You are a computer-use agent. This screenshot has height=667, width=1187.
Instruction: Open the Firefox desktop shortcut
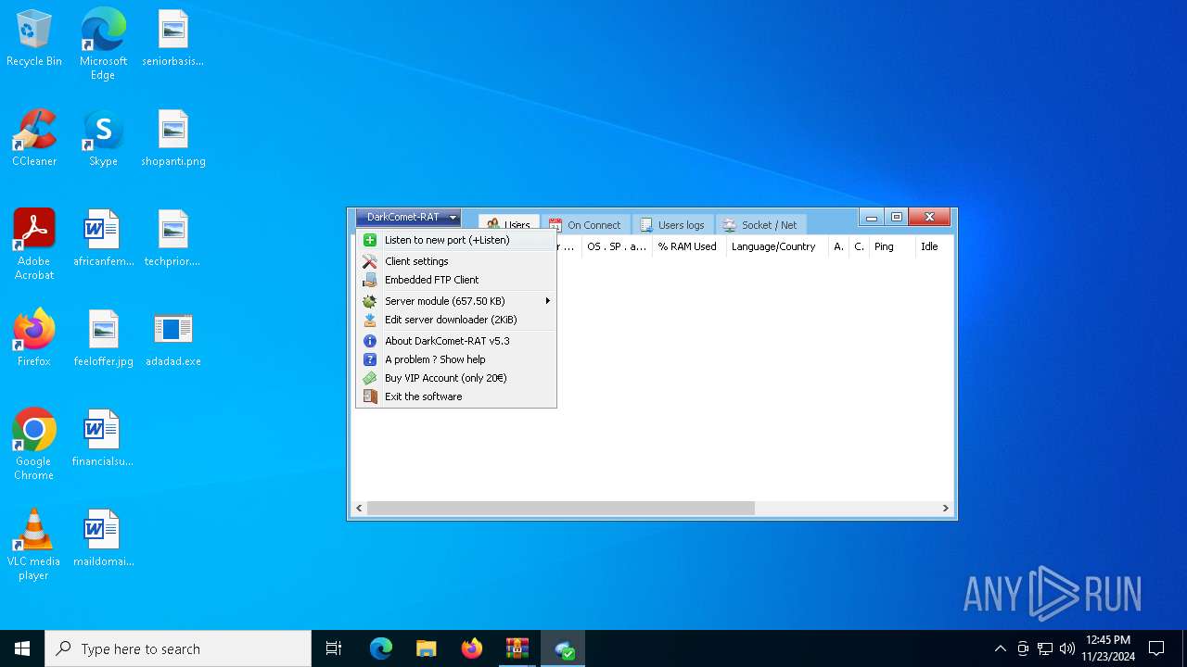(x=34, y=338)
